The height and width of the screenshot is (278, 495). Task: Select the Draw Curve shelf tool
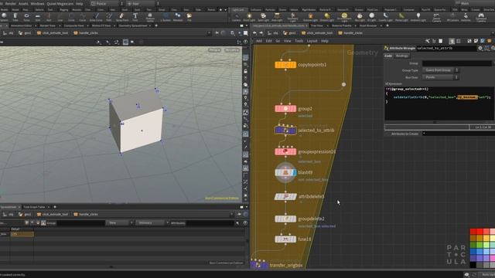(x=96, y=17)
